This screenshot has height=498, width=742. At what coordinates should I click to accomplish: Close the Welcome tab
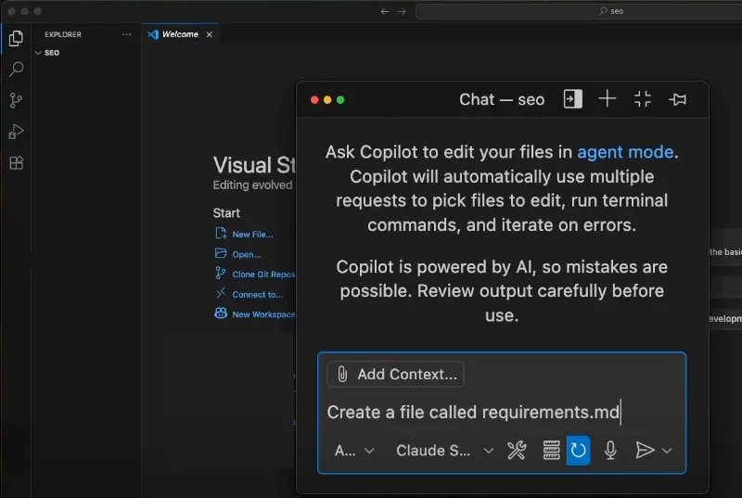click(x=210, y=34)
